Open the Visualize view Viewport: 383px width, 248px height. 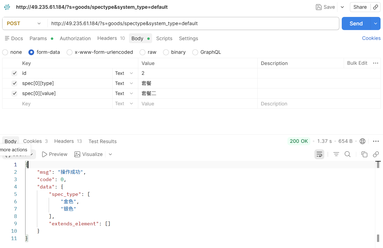[89, 154]
